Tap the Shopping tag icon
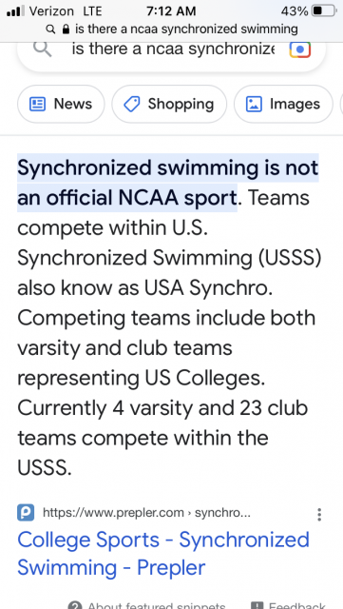343x609 pixels. pyautogui.click(x=131, y=105)
